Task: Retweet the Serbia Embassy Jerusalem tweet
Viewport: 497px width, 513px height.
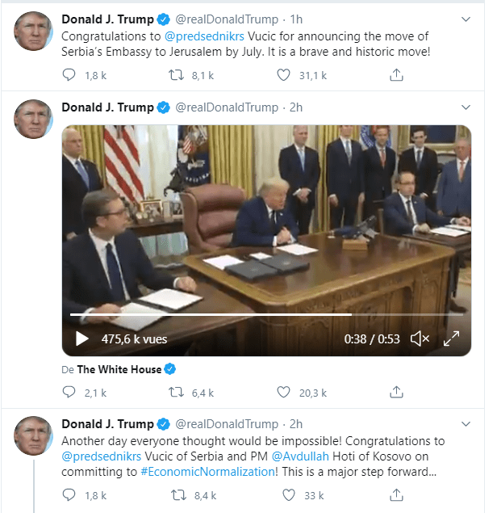Action: click(176, 75)
